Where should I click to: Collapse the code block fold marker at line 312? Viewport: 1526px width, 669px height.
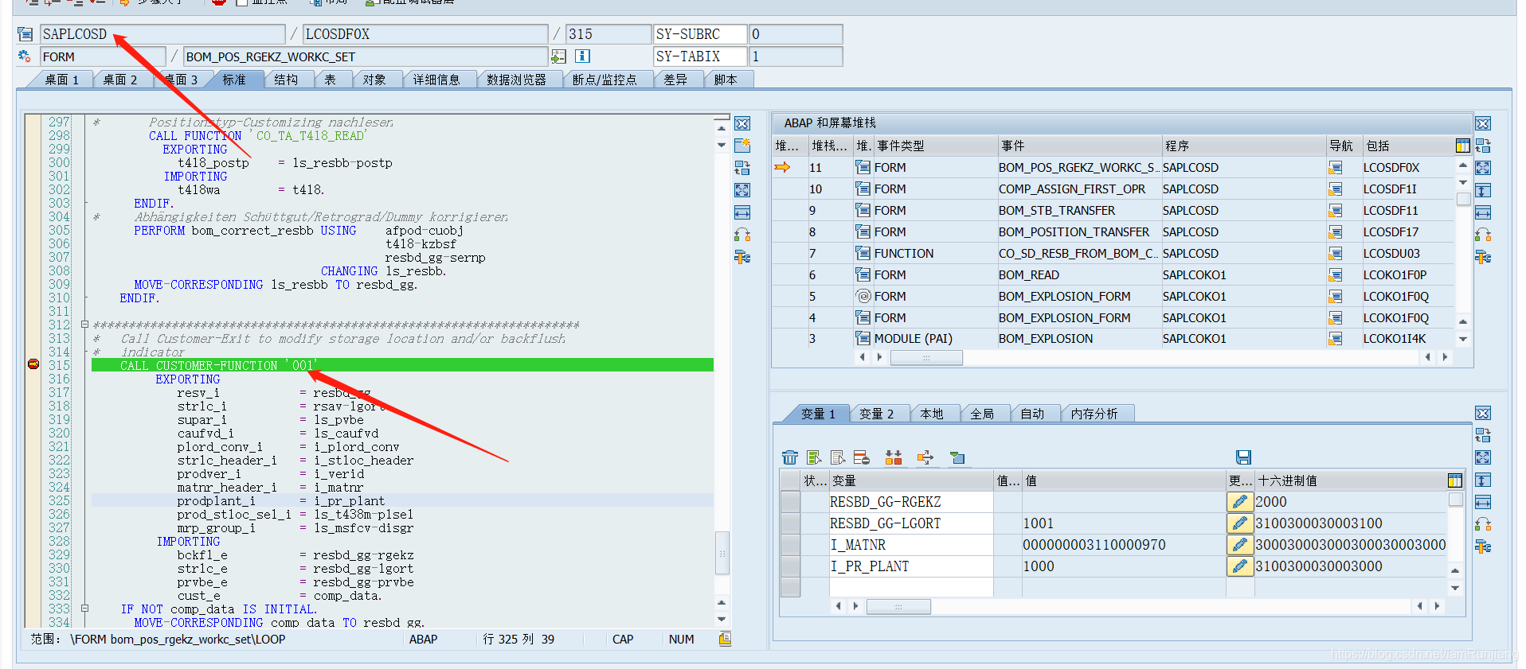point(84,325)
